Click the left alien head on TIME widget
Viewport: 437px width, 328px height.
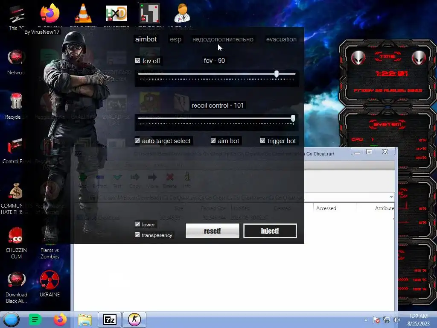(358, 58)
